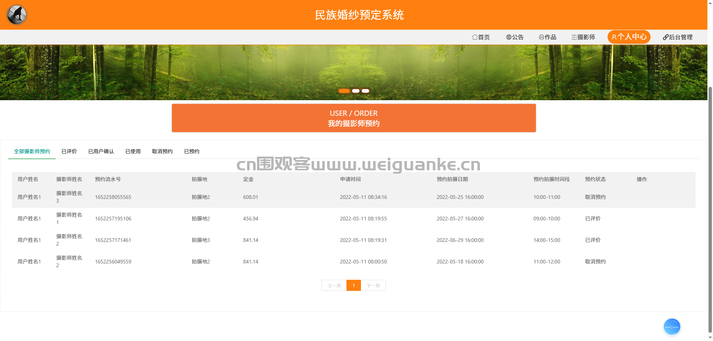Click the 预约流水号 column header
Viewport: 713px width, 341px height.
click(108, 179)
